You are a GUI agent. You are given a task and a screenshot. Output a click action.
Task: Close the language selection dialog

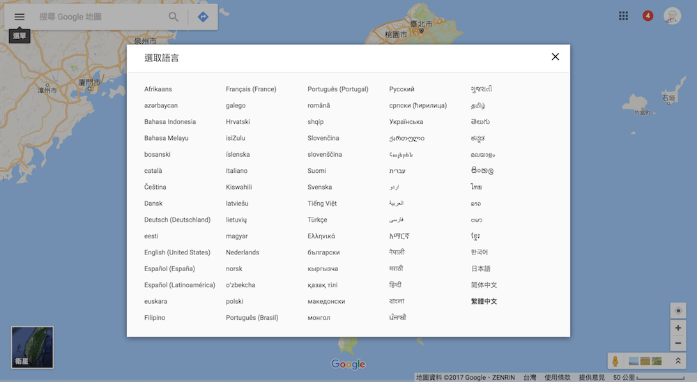click(556, 56)
